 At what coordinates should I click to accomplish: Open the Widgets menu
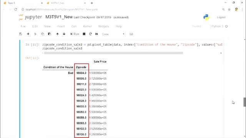103,26
